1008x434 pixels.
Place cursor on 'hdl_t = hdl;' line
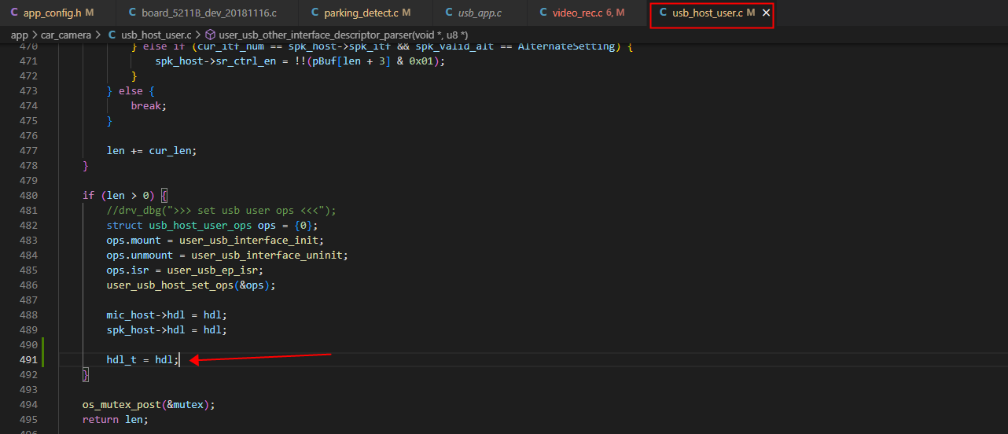pos(143,360)
